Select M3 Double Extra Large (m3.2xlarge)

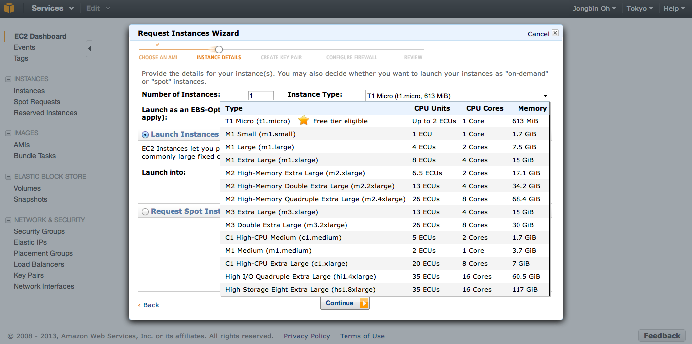click(385, 225)
